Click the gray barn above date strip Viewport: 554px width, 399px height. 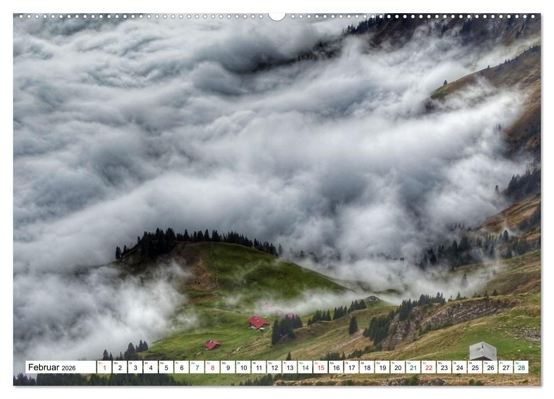(x=483, y=351)
